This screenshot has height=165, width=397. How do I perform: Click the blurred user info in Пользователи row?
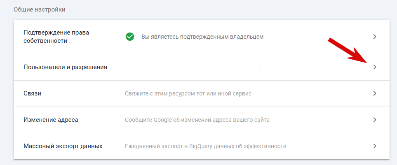coord(245,68)
